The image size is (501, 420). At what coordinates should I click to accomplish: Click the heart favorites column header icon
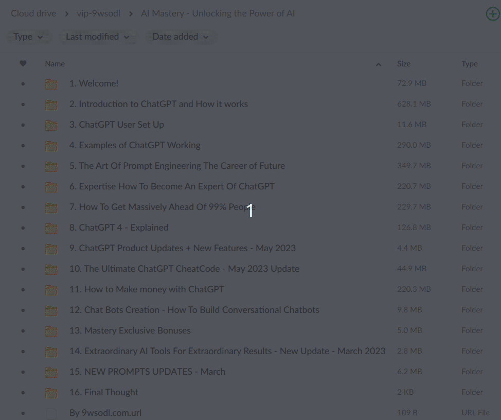(23, 64)
